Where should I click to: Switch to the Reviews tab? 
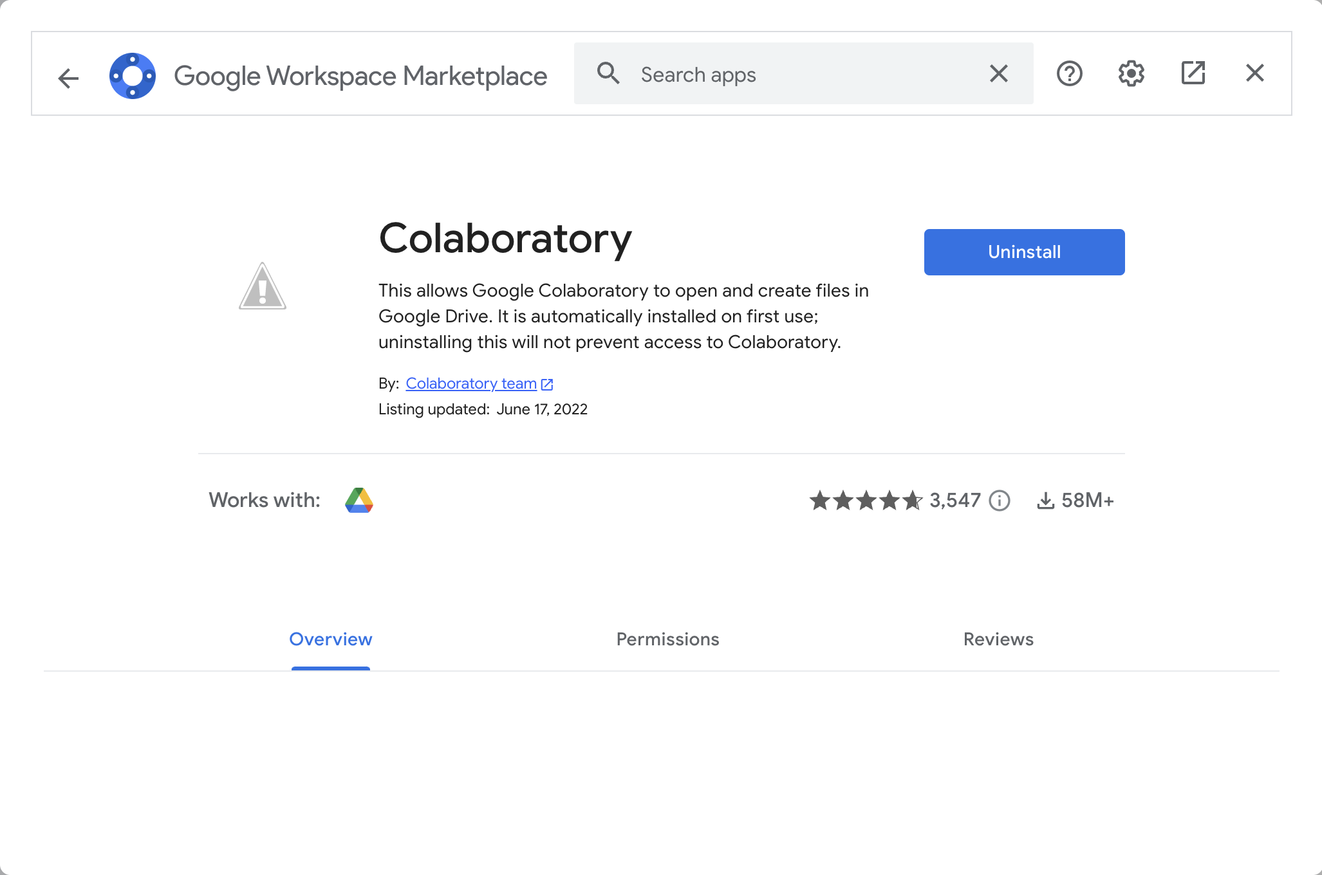tap(998, 640)
